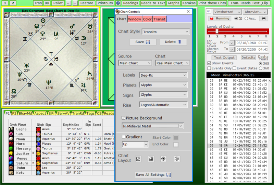This screenshot has width=274, height=185.
Task: Pick the concentric rings chart layout icon
Action: pos(177,159)
